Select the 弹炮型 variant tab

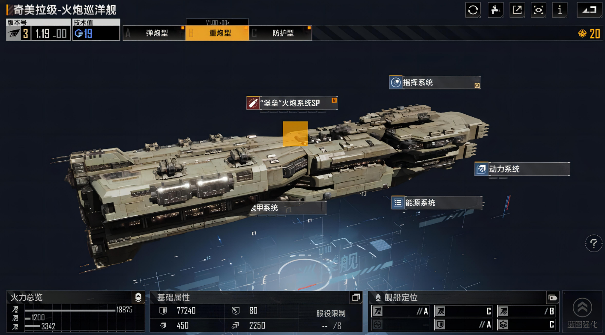(x=154, y=33)
